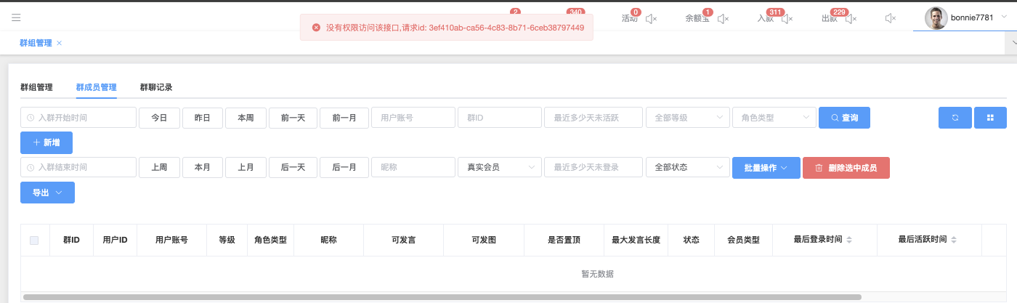Image resolution: width=1017 pixels, height=303 pixels.
Task: Switch to the 群组管理 sub-tab
Action: pos(36,87)
